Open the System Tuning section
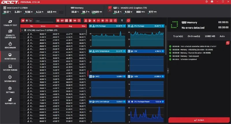The image size is (231, 124). 10,68
